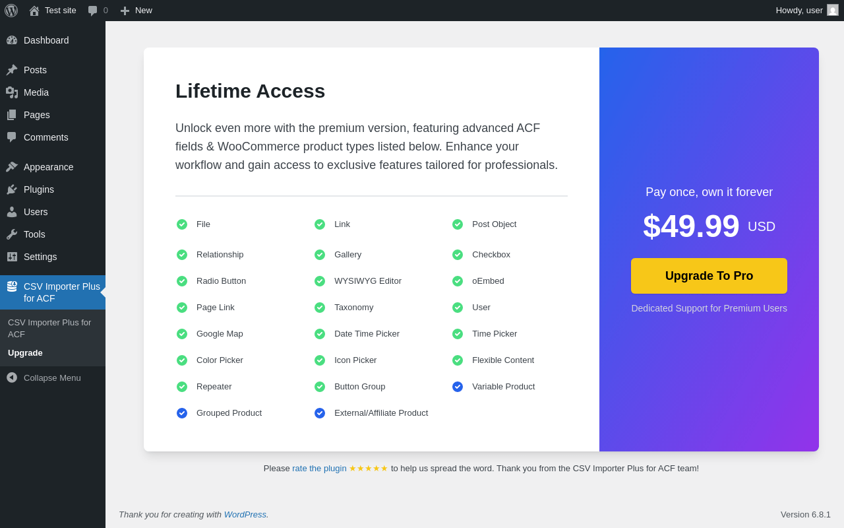Screen dimensions: 844x528
Task: Click Dedicated Support for Premium Users text
Action: [x=709, y=308]
